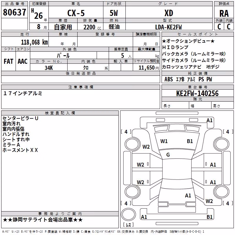This screenshot has height=235, width=235.
Task: Click the lot number 80637
Action: tap(14, 12)
